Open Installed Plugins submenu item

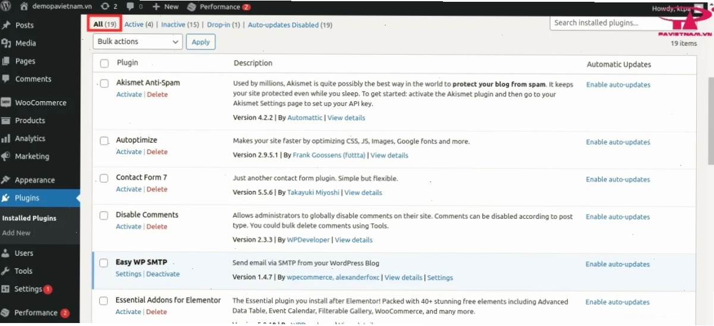tap(29, 218)
